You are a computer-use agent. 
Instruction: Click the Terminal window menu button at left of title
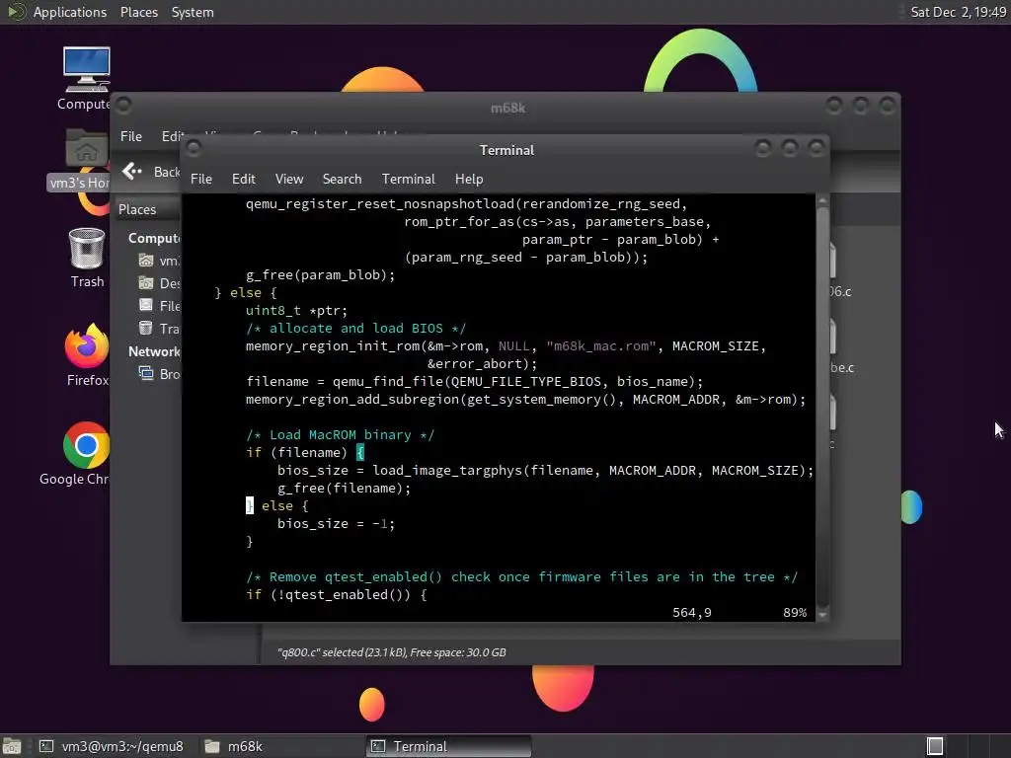point(194,149)
